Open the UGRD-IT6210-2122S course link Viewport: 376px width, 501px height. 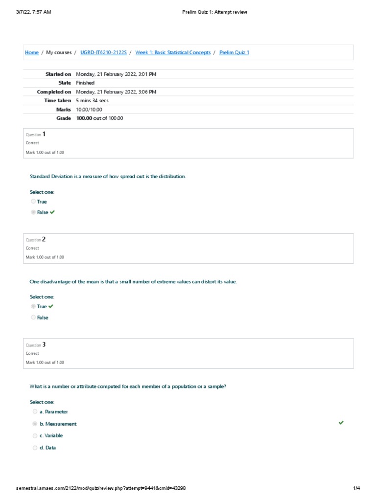pos(103,52)
